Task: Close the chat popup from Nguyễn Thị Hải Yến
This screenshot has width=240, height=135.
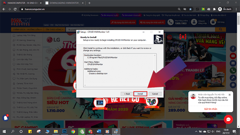Action: coord(229,94)
